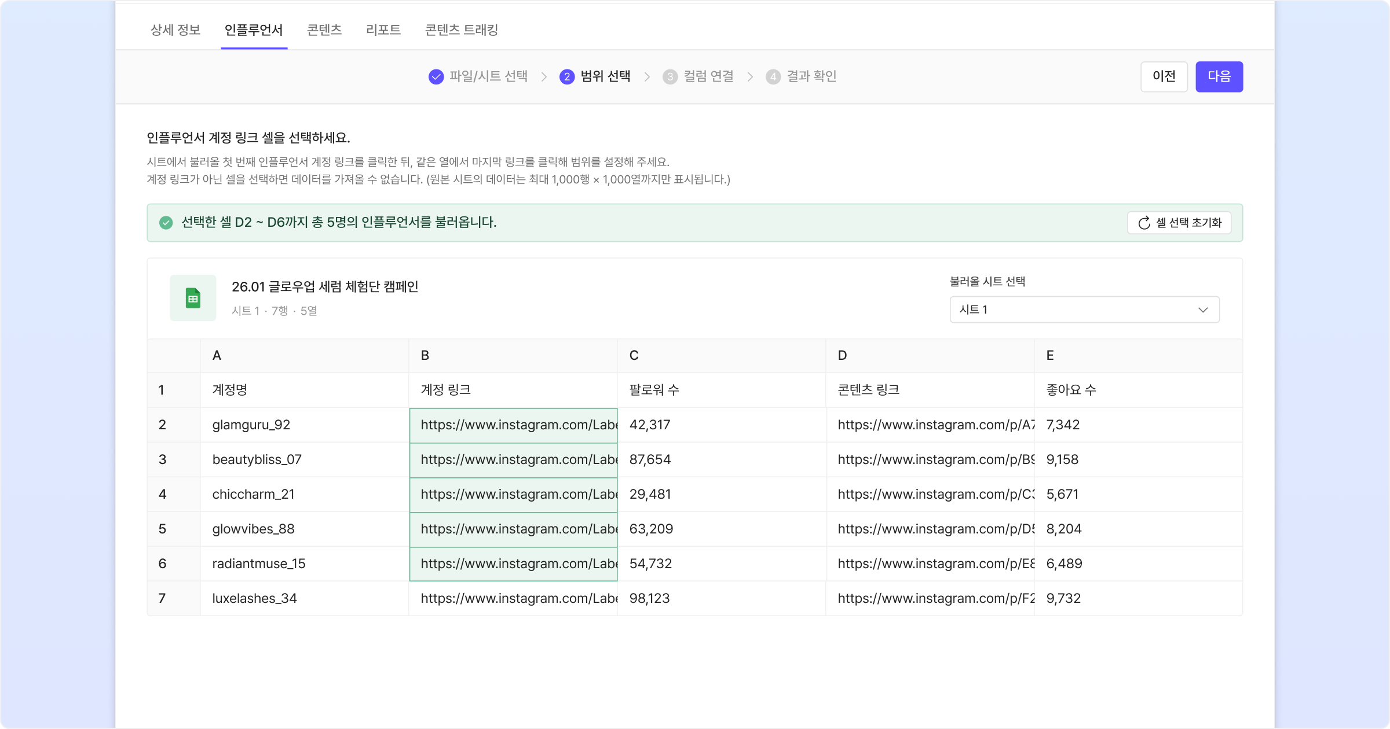The image size is (1390, 729).
Task: Open the 콘텐츠 tab
Action: coord(324,30)
